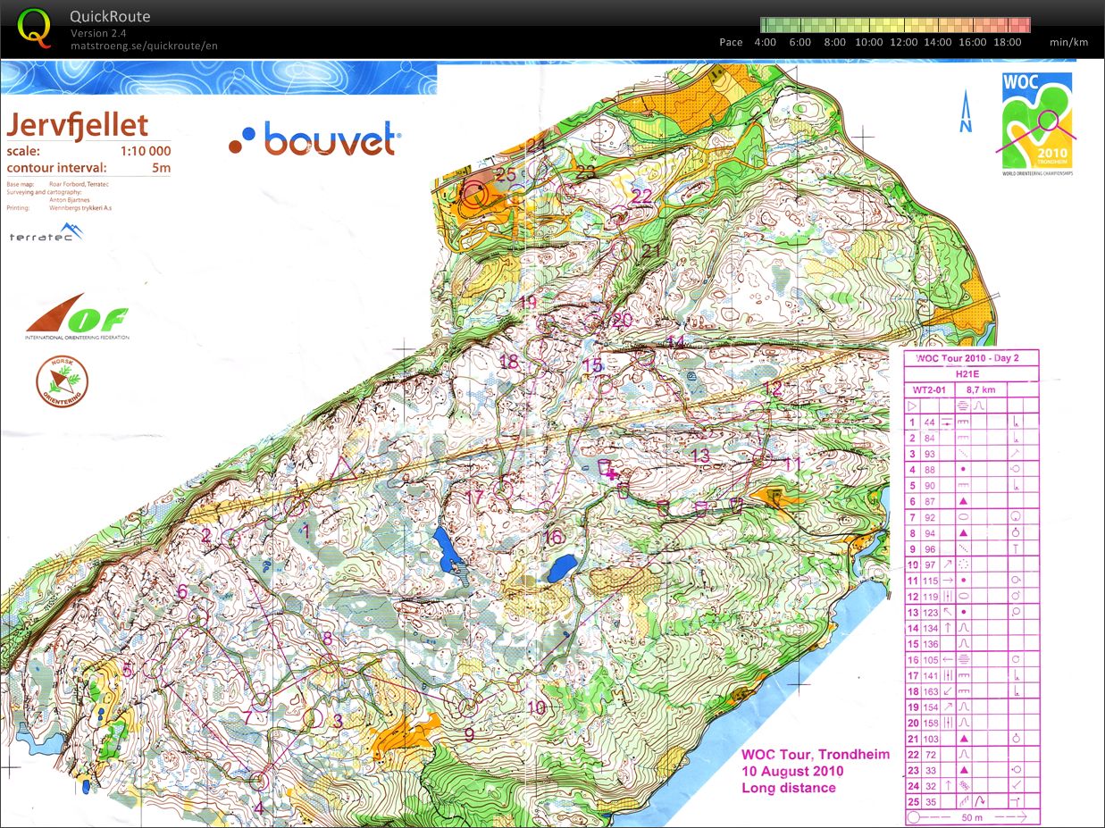
Task: Click the Jervfjellet map title
Action: [78, 124]
